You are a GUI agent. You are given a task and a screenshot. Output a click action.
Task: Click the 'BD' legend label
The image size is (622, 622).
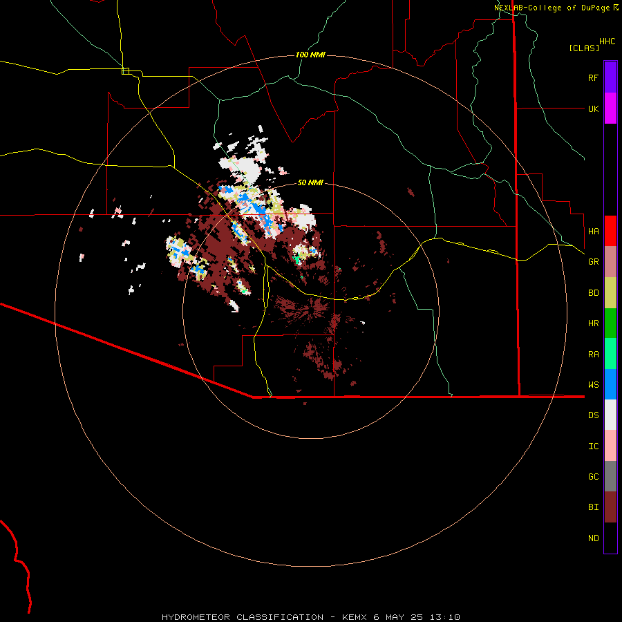coord(593,293)
